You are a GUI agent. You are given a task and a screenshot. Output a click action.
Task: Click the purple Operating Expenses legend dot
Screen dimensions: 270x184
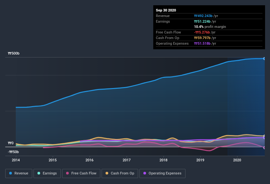144,173
